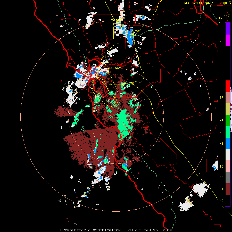Screen dimensions: 232x232
Task: Click the GC gray legend swatch
Action: pos(228,178)
